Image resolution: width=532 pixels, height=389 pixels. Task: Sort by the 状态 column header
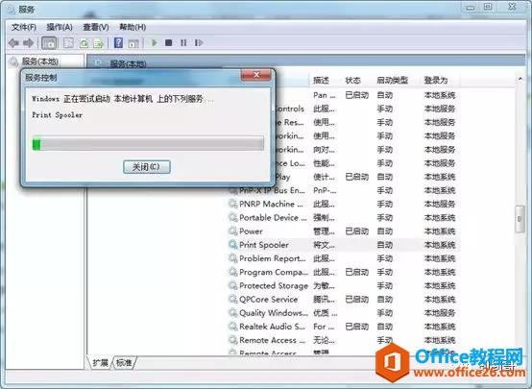352,81
